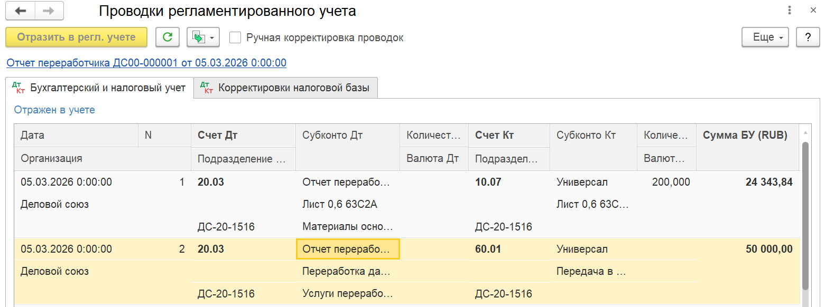Refresh postings with the green arrow icon
Image resolution: width=825 pixels, height=307 pixels.
coord(167,37)
